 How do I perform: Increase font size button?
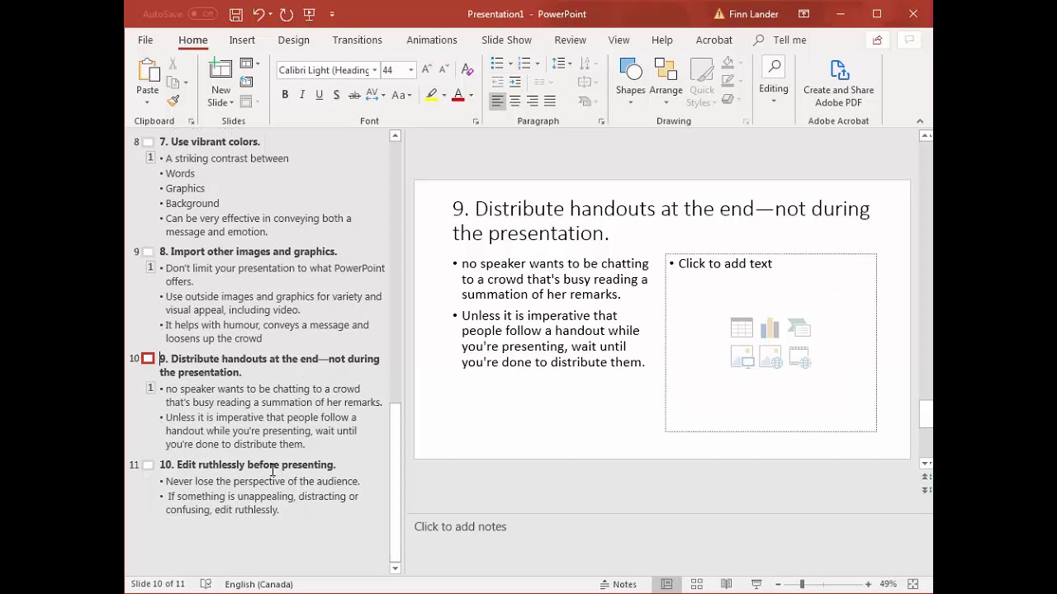coord(427,69)
